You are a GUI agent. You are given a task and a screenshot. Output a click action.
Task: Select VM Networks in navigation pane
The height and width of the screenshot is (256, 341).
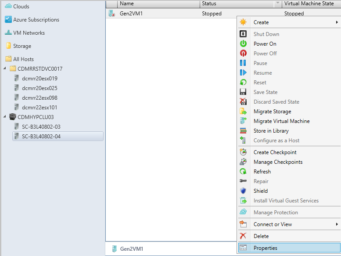point(29,33)
